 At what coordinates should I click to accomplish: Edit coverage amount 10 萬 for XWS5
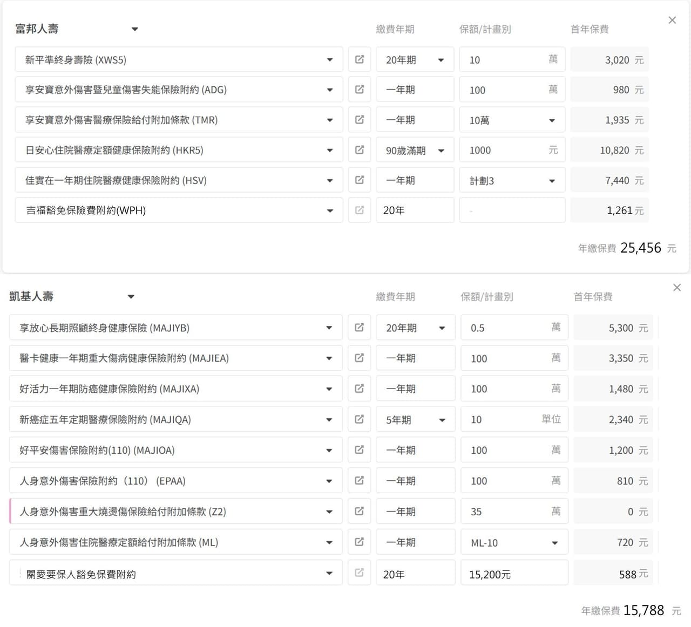pyautogui.click(x=512, y=60)
